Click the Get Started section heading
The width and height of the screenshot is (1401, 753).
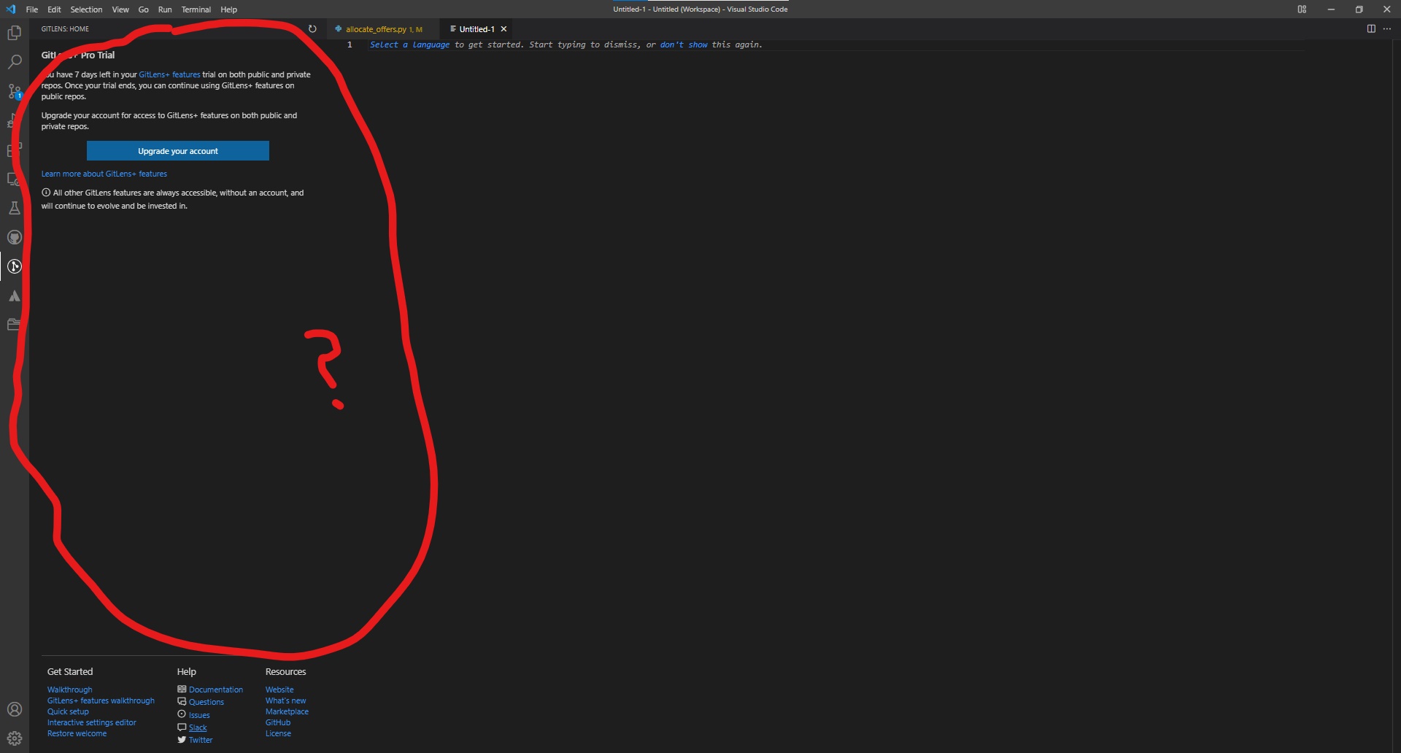coord(70,671)
